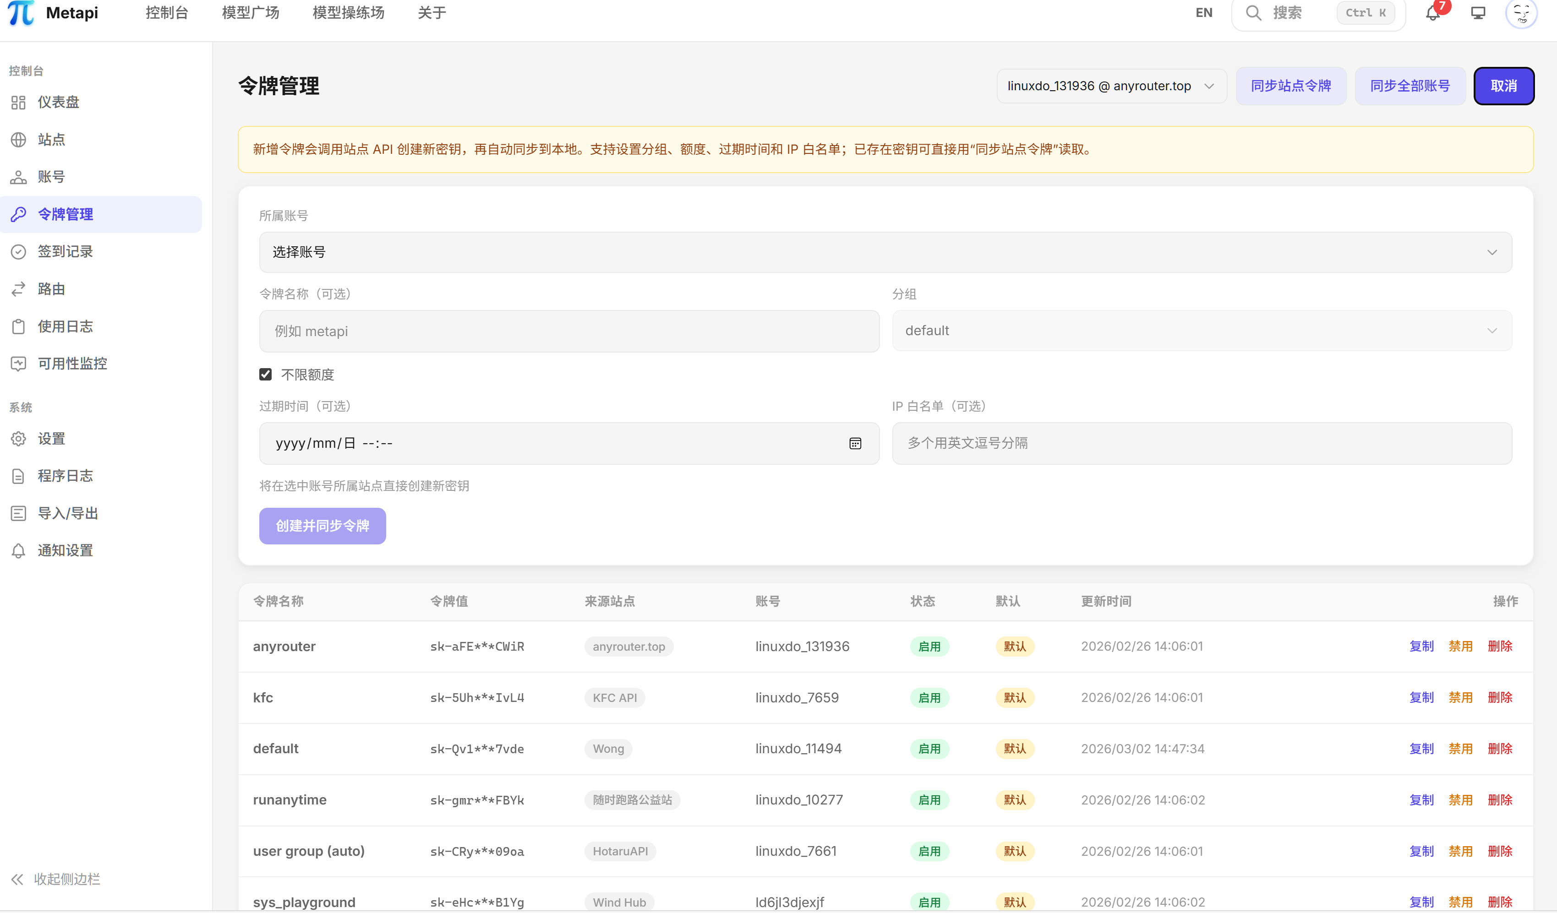
Task: Click the 创建并同步令牌 create button
Action: (322, 526)
